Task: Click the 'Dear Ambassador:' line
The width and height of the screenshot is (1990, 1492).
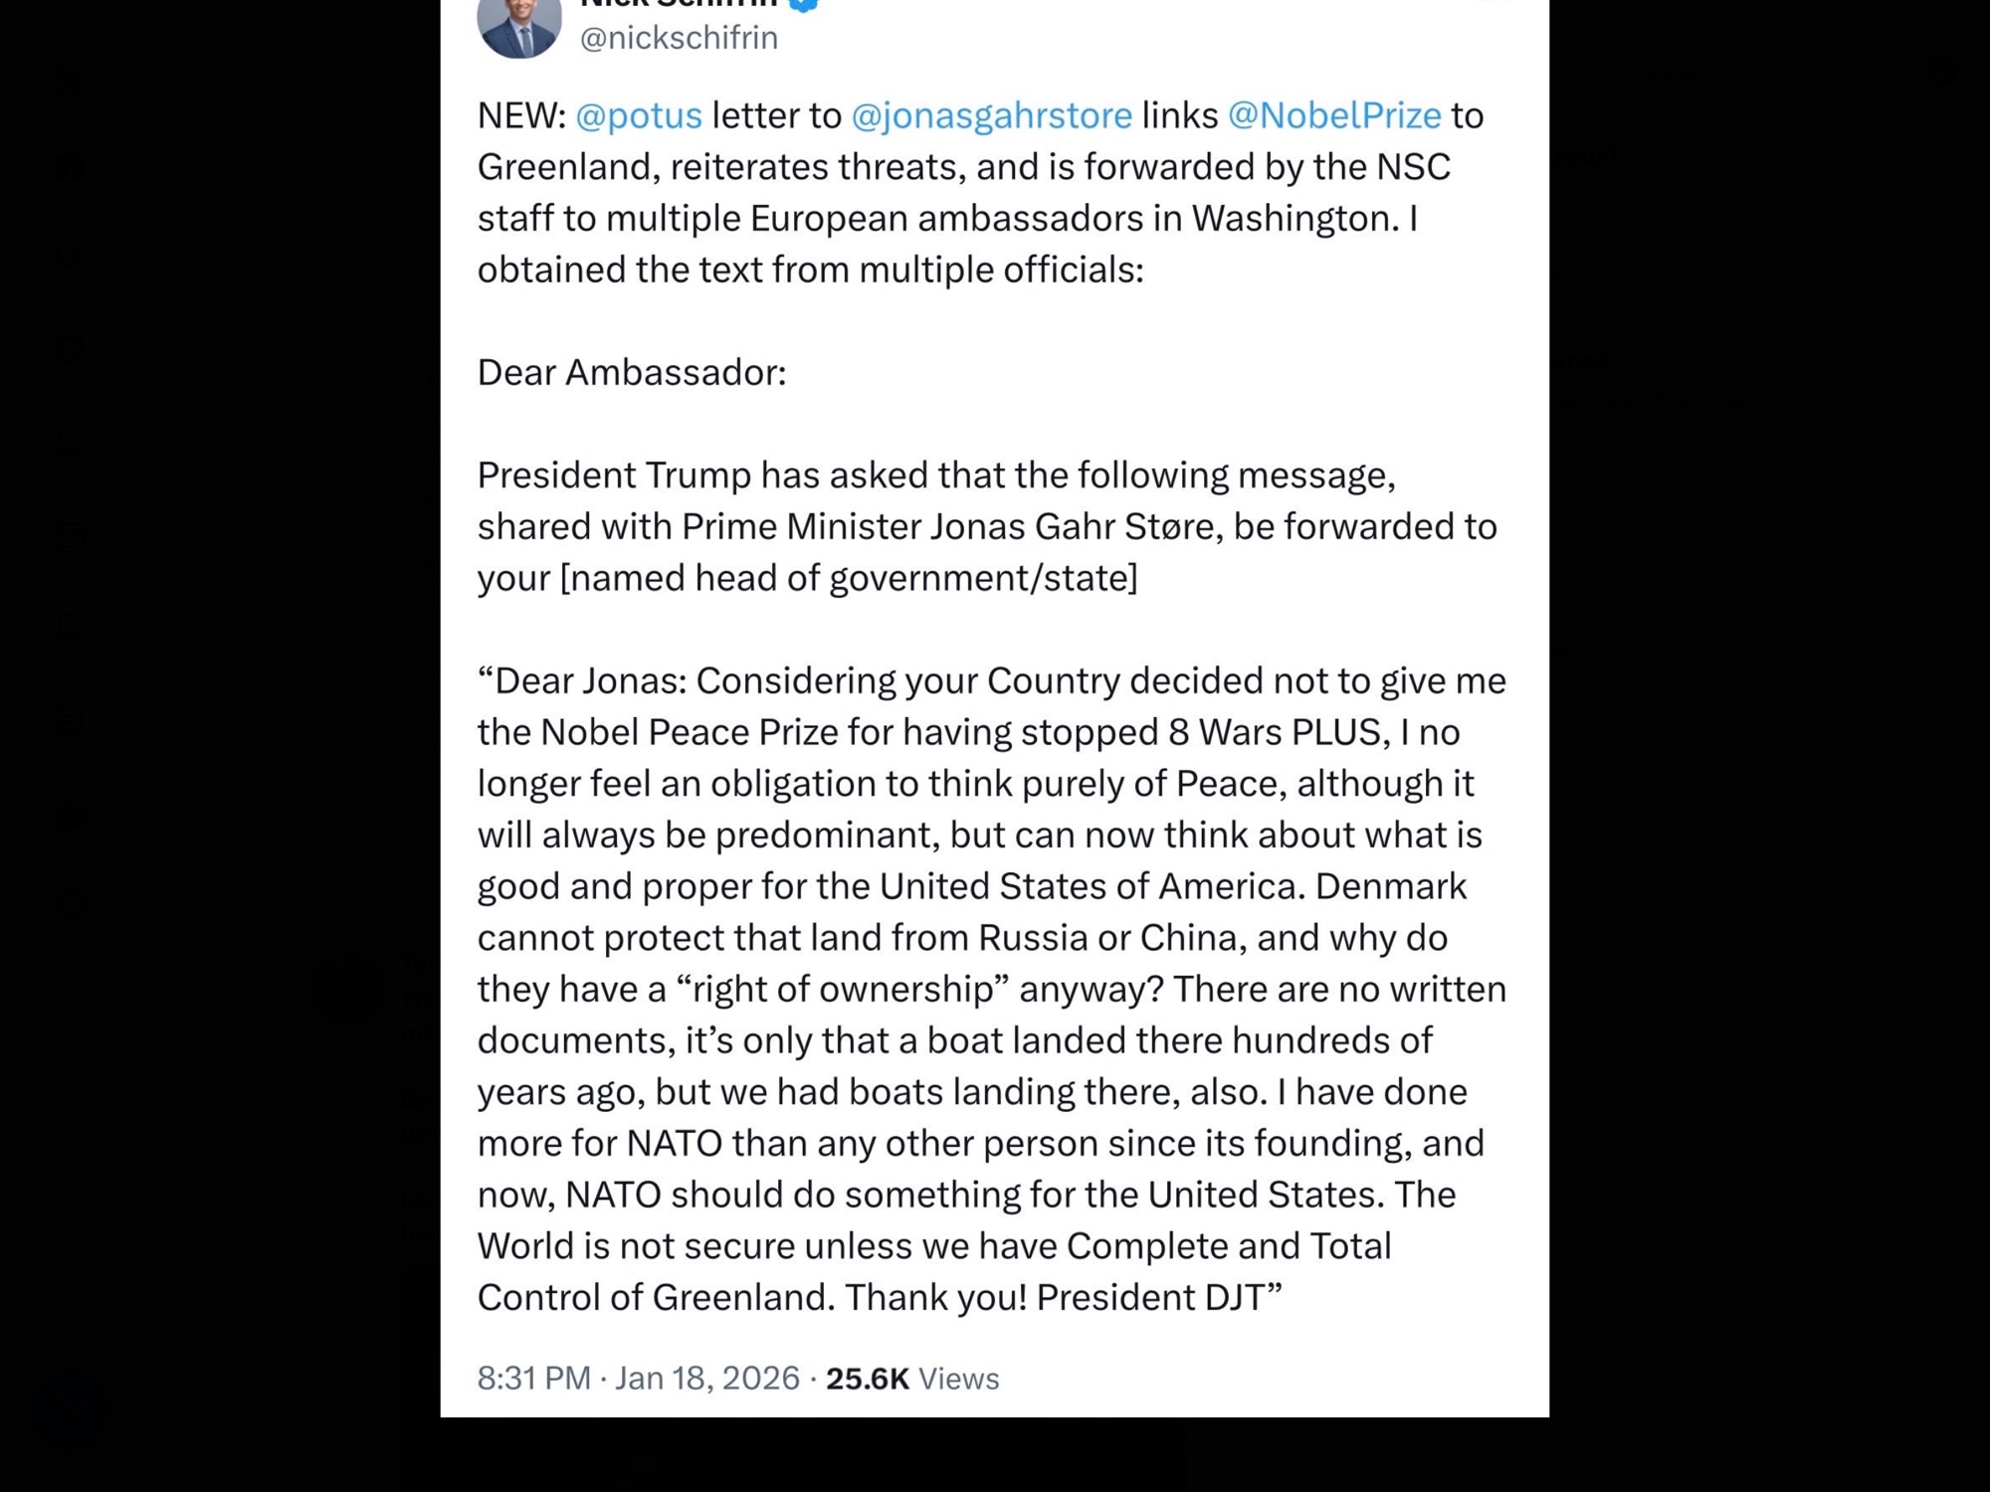Action: (632, 372)
